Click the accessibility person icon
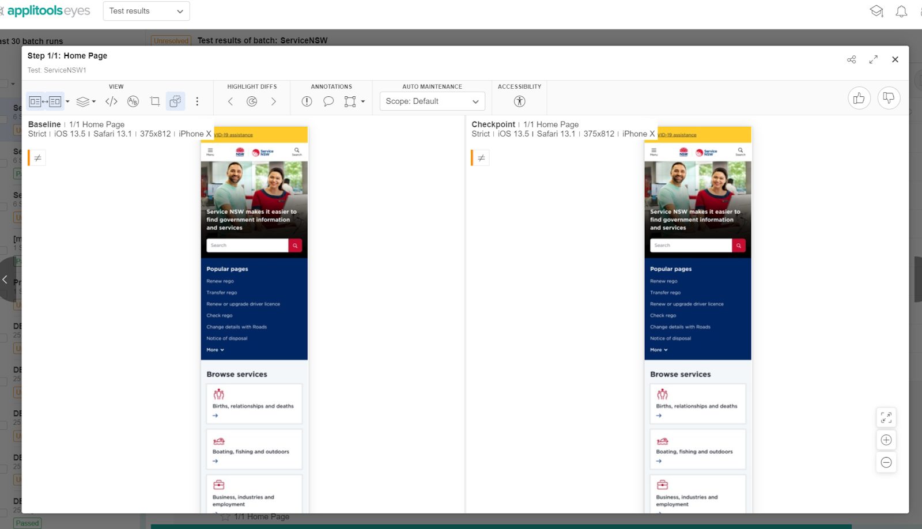The image size is (922, 529). [x=519, y=101]
